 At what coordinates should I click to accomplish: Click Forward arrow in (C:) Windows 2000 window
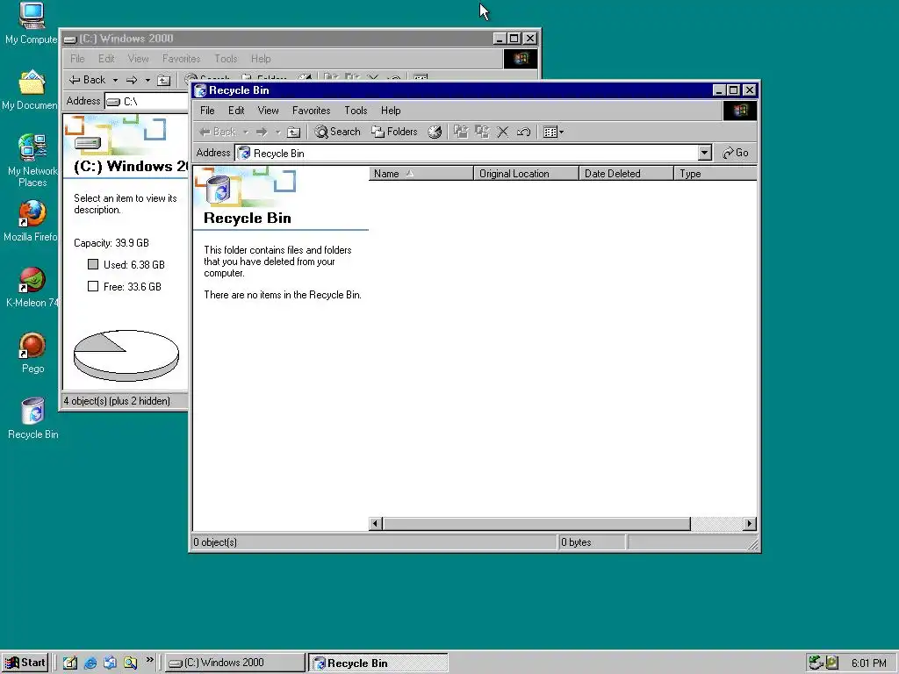point(132,80)
